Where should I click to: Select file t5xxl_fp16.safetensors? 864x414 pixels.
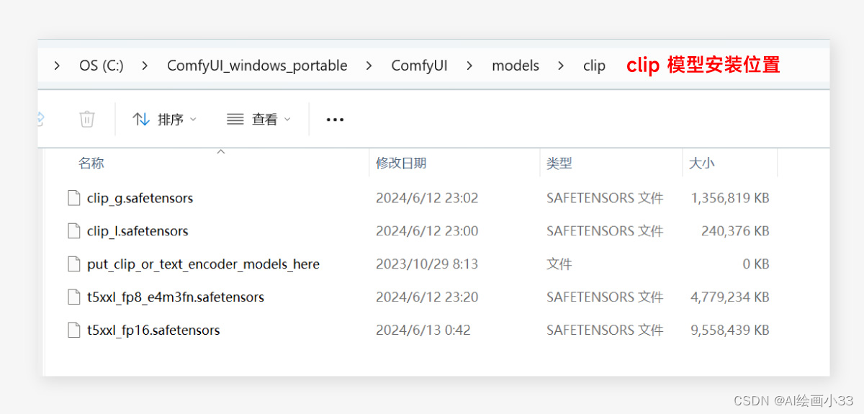pyautogui.click(x=153, y=330)
